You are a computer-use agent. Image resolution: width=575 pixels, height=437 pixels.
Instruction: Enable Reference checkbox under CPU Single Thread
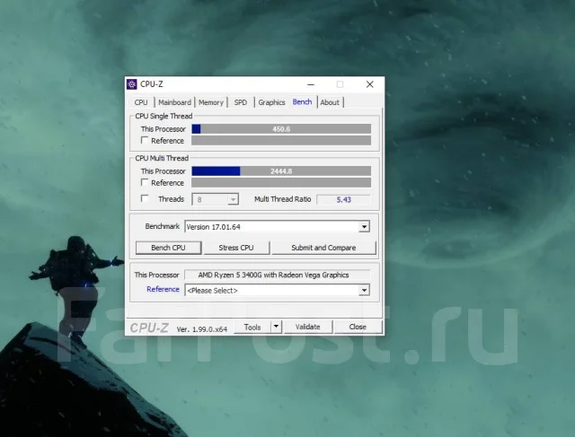click(145, 140)
